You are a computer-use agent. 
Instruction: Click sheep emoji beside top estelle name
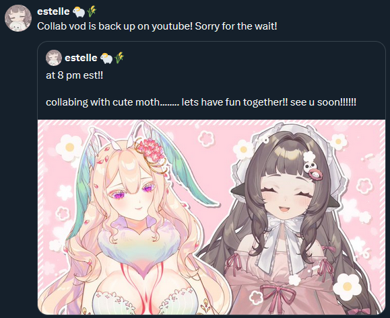pos(79,11)
